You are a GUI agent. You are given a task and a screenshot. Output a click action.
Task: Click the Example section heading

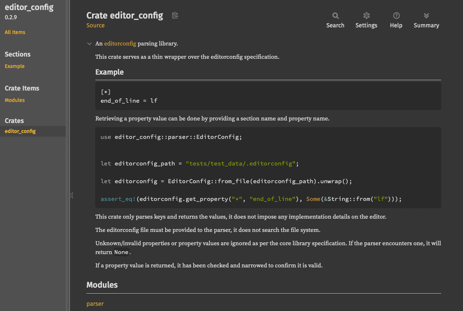pyautogui.click(x=109, y=72)
